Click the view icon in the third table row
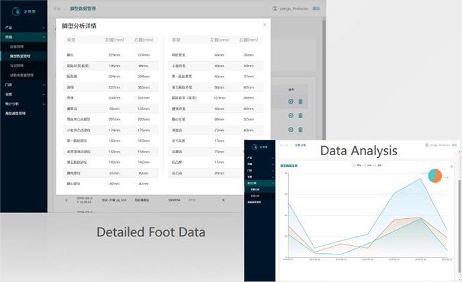462x282 pixels. 290,130
